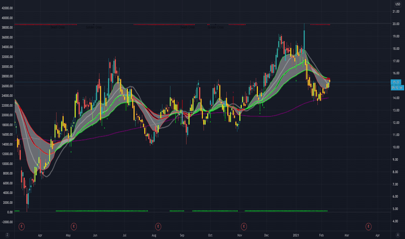Open the leftmost earnings marker before Apr 2020
This screenshot has width=405, height=239.
pos(22,226)
